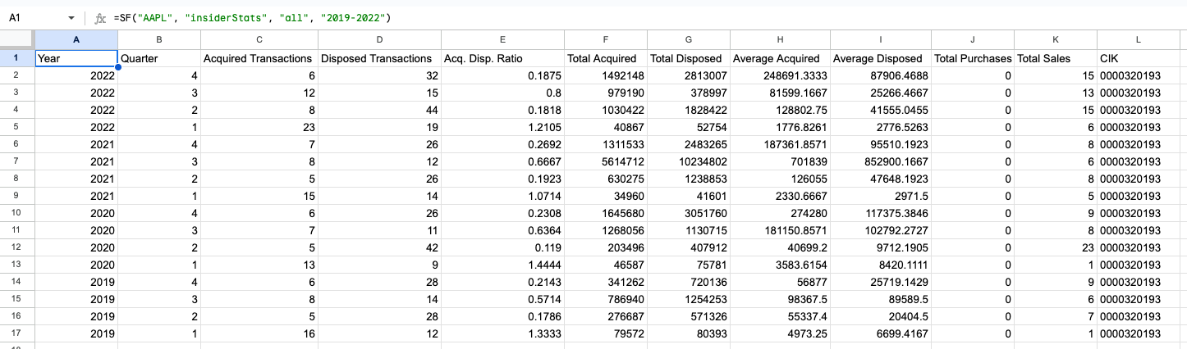Select column K header
The height and width of the screenshot is (349, 1187).
pyautogui.click(x=1056, y=39)
